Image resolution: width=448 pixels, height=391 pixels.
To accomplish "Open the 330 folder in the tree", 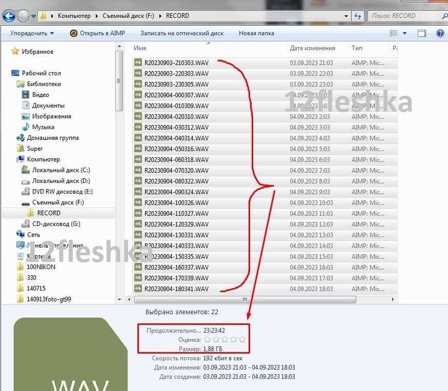I will click(x=27, y=277).
